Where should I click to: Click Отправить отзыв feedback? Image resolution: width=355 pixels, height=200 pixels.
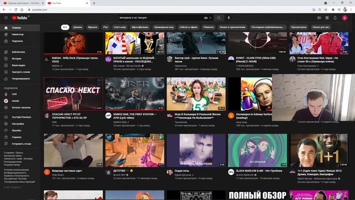(20, 144)
